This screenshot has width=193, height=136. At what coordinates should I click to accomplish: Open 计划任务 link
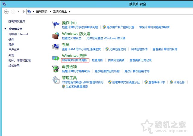(179, 82)
